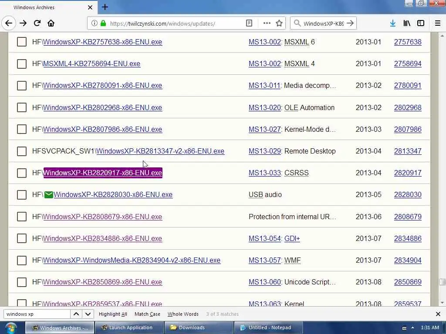The width and height of the screenshot is (446, 334).
Task: Check the WindowsMedia-KB2834904 row checkbox
Action: [22, 261]
